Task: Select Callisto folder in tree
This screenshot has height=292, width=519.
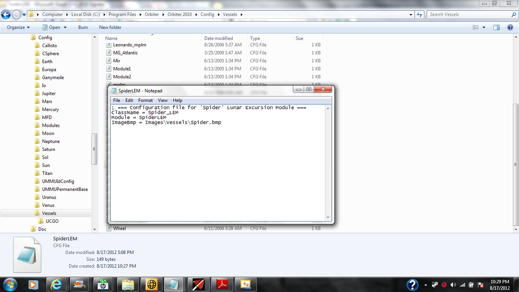Action: click(x=49, y=45)
